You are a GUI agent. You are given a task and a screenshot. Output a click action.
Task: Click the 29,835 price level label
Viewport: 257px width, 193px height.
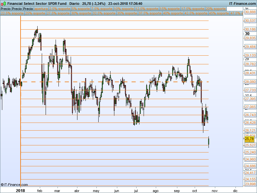pos(250,38)
